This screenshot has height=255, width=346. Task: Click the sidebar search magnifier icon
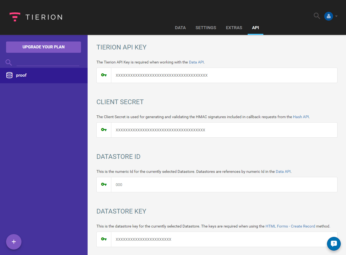(8, 62)
